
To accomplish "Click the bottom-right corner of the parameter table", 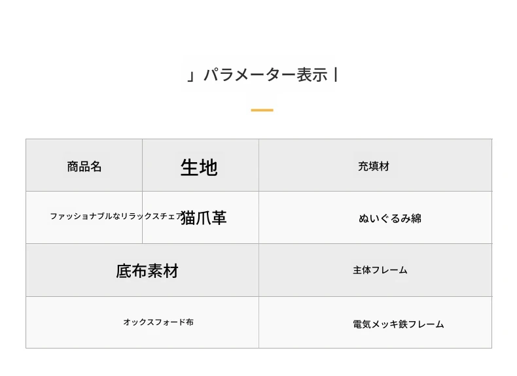I will coord(491,348).
